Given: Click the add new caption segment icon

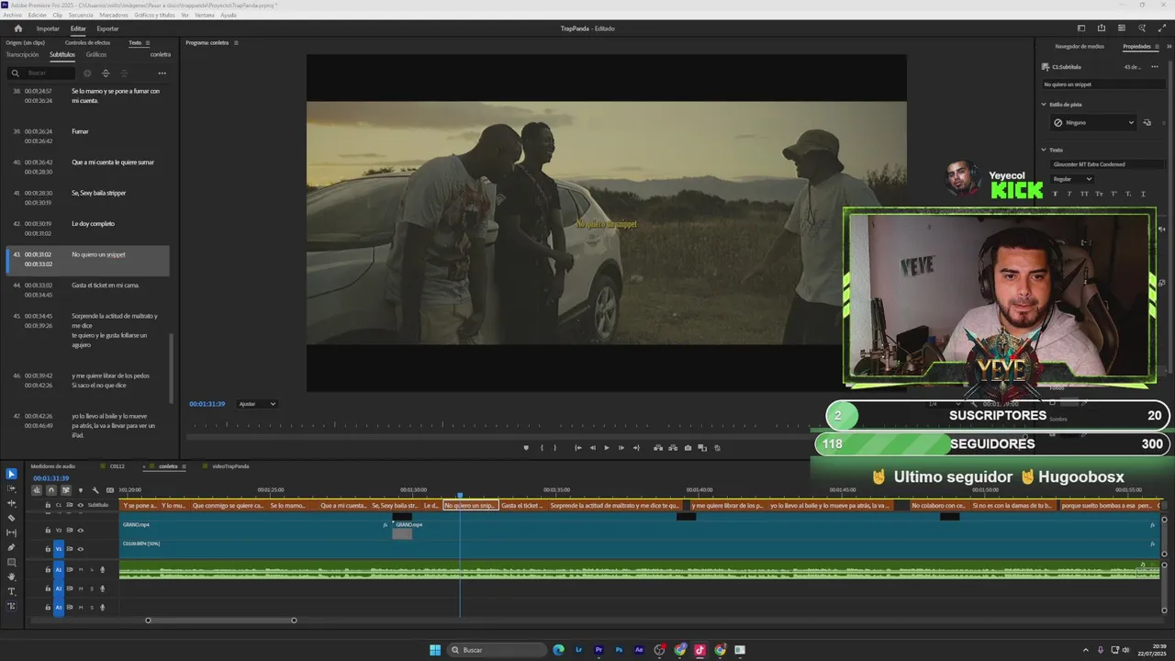Looking at the screenshot, I should coord(87,73).
